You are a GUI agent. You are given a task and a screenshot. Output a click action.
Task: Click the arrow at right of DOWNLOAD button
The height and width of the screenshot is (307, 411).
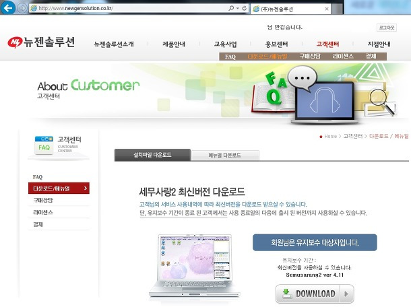pos(346,294)
